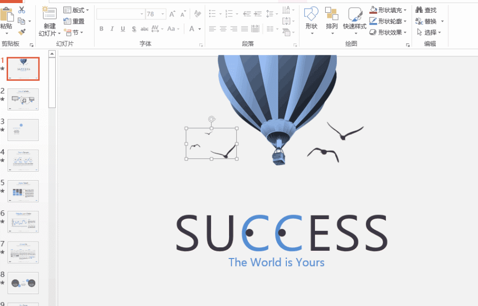This screenshot has width=478, height=306.
Task: Open the 节 section menu
Action: 74,32
